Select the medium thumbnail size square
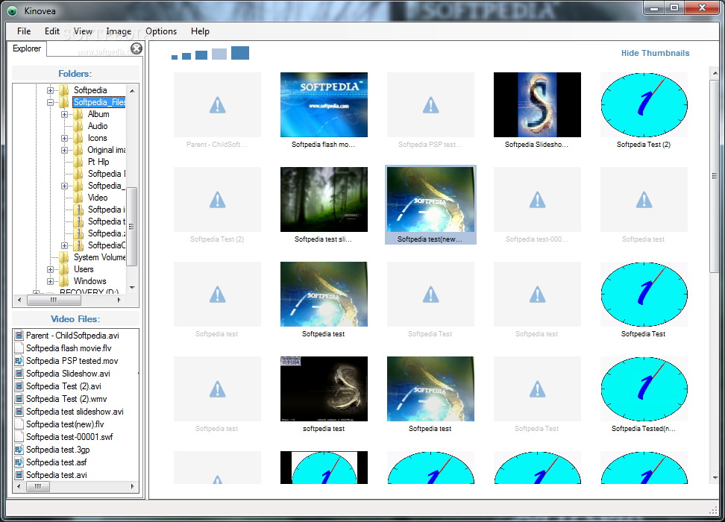 coord(201,55)
